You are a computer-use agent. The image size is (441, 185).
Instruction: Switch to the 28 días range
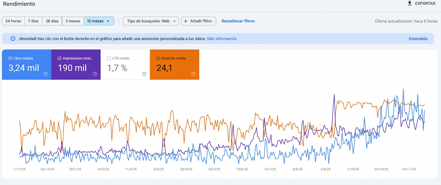point(52,21)
